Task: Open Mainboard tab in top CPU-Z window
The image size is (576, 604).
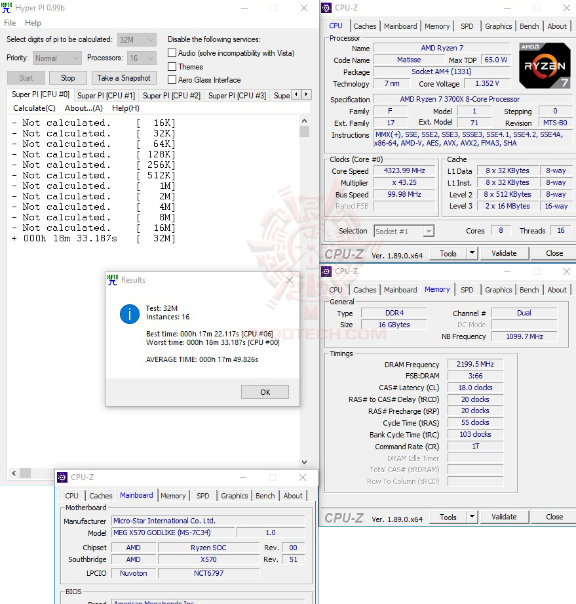Action: 400,26
